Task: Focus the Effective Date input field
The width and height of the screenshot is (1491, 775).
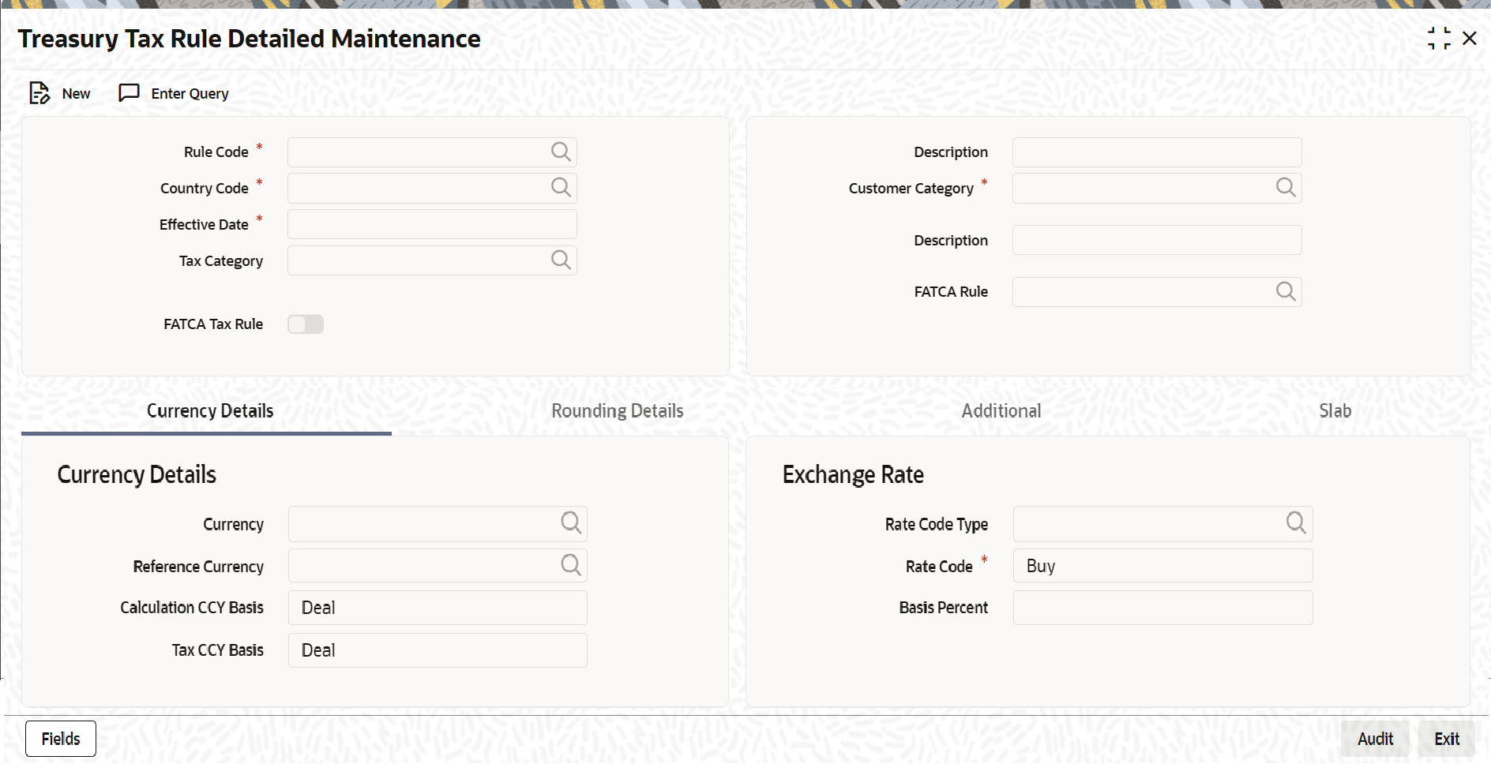Action: coord(432,224)
